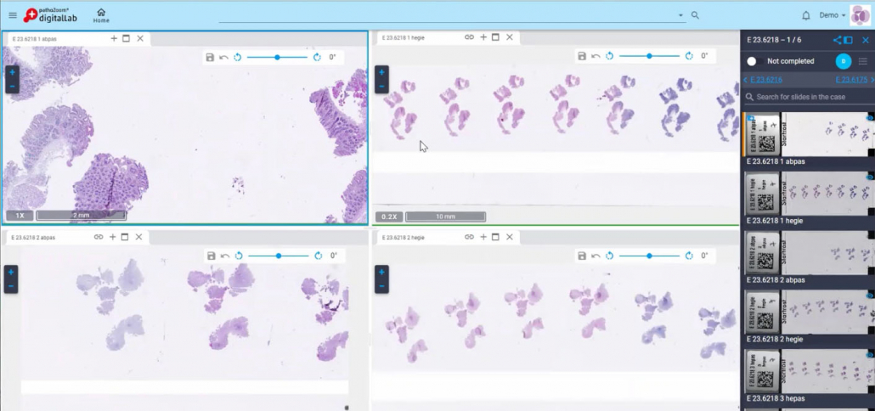Click the search for slides input field
Viewport: 875px width, 411px height.
point(807,97)
